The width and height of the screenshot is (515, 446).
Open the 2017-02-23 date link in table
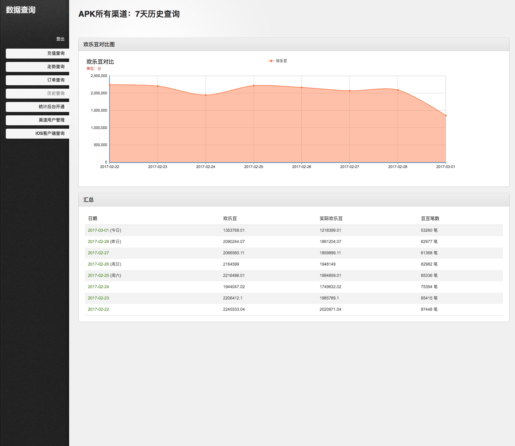click(98, 298)
